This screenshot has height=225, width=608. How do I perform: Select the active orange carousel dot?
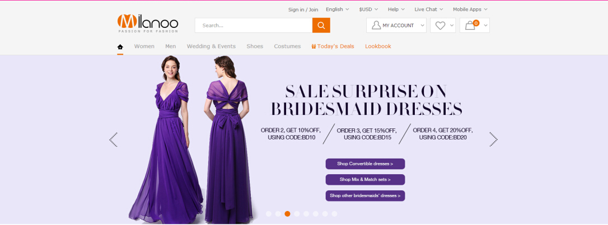click(x=287, y=214)
